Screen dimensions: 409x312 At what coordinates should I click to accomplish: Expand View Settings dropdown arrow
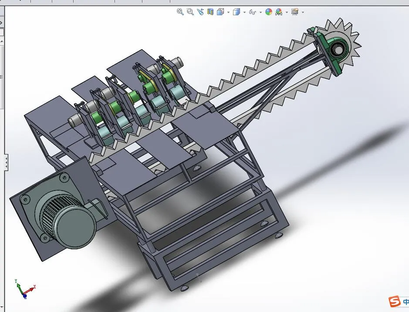[x=303, y=12]
